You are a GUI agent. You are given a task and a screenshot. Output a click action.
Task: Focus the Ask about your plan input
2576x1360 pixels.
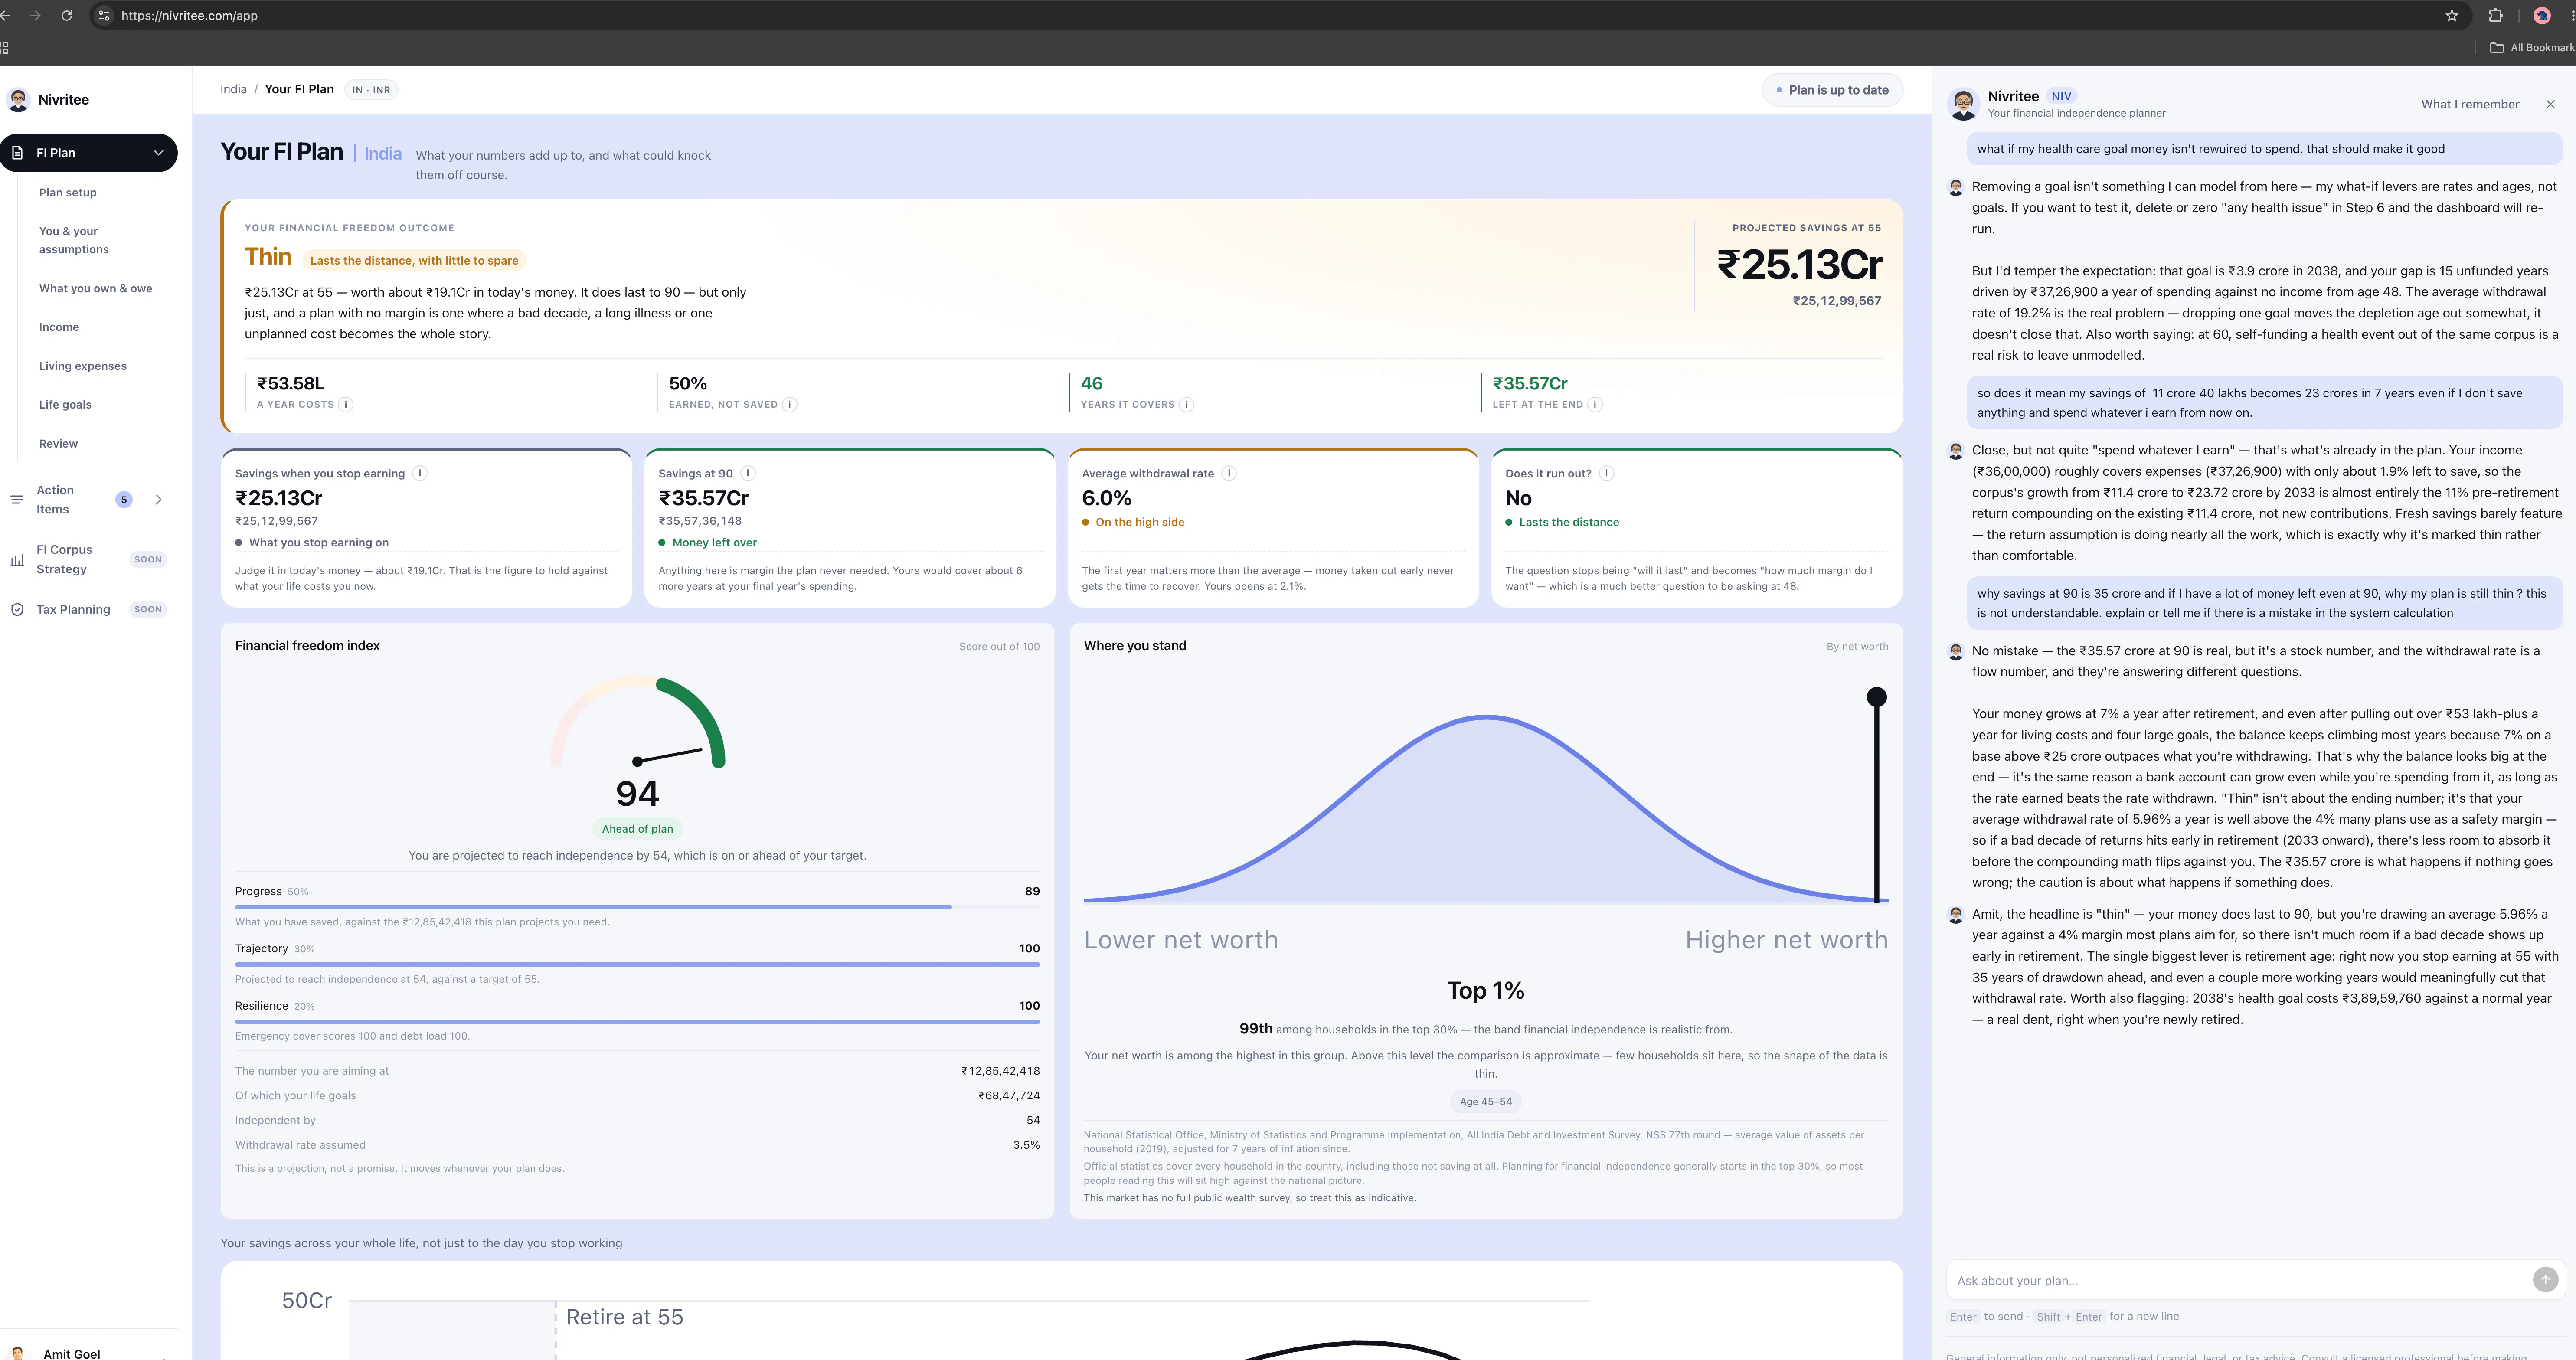pyautogui.click(x=2238, y=1280)
